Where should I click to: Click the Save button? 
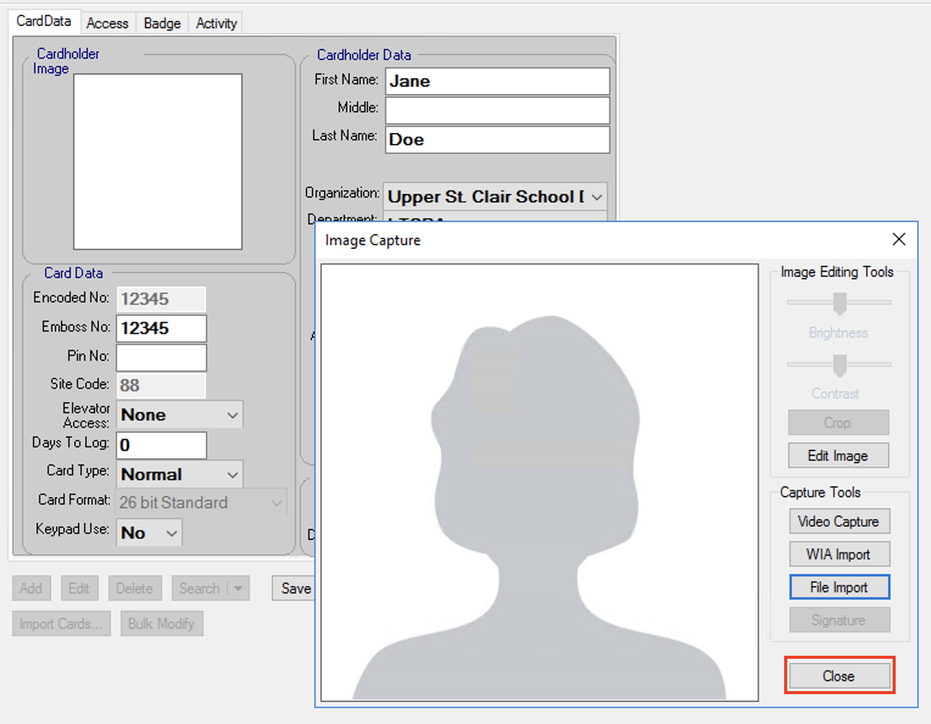coord(295,588)
